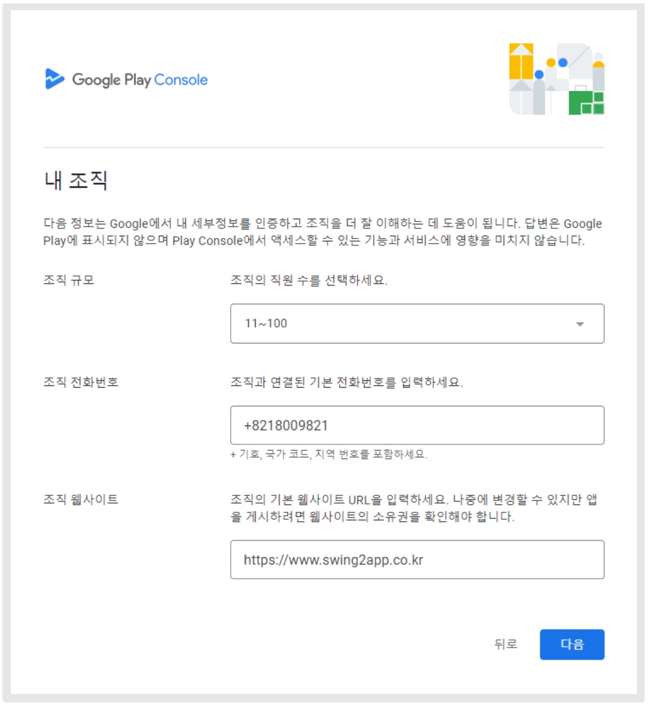Click the dropdown arrow in the 11~100 field
Viewport: 648px width, 705px height.
point(579,324)
